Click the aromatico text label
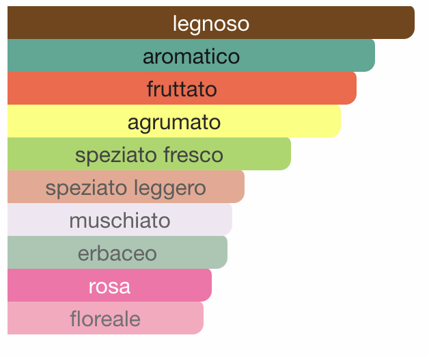This screenshot has height=357, width=429. tap(191, 57)
